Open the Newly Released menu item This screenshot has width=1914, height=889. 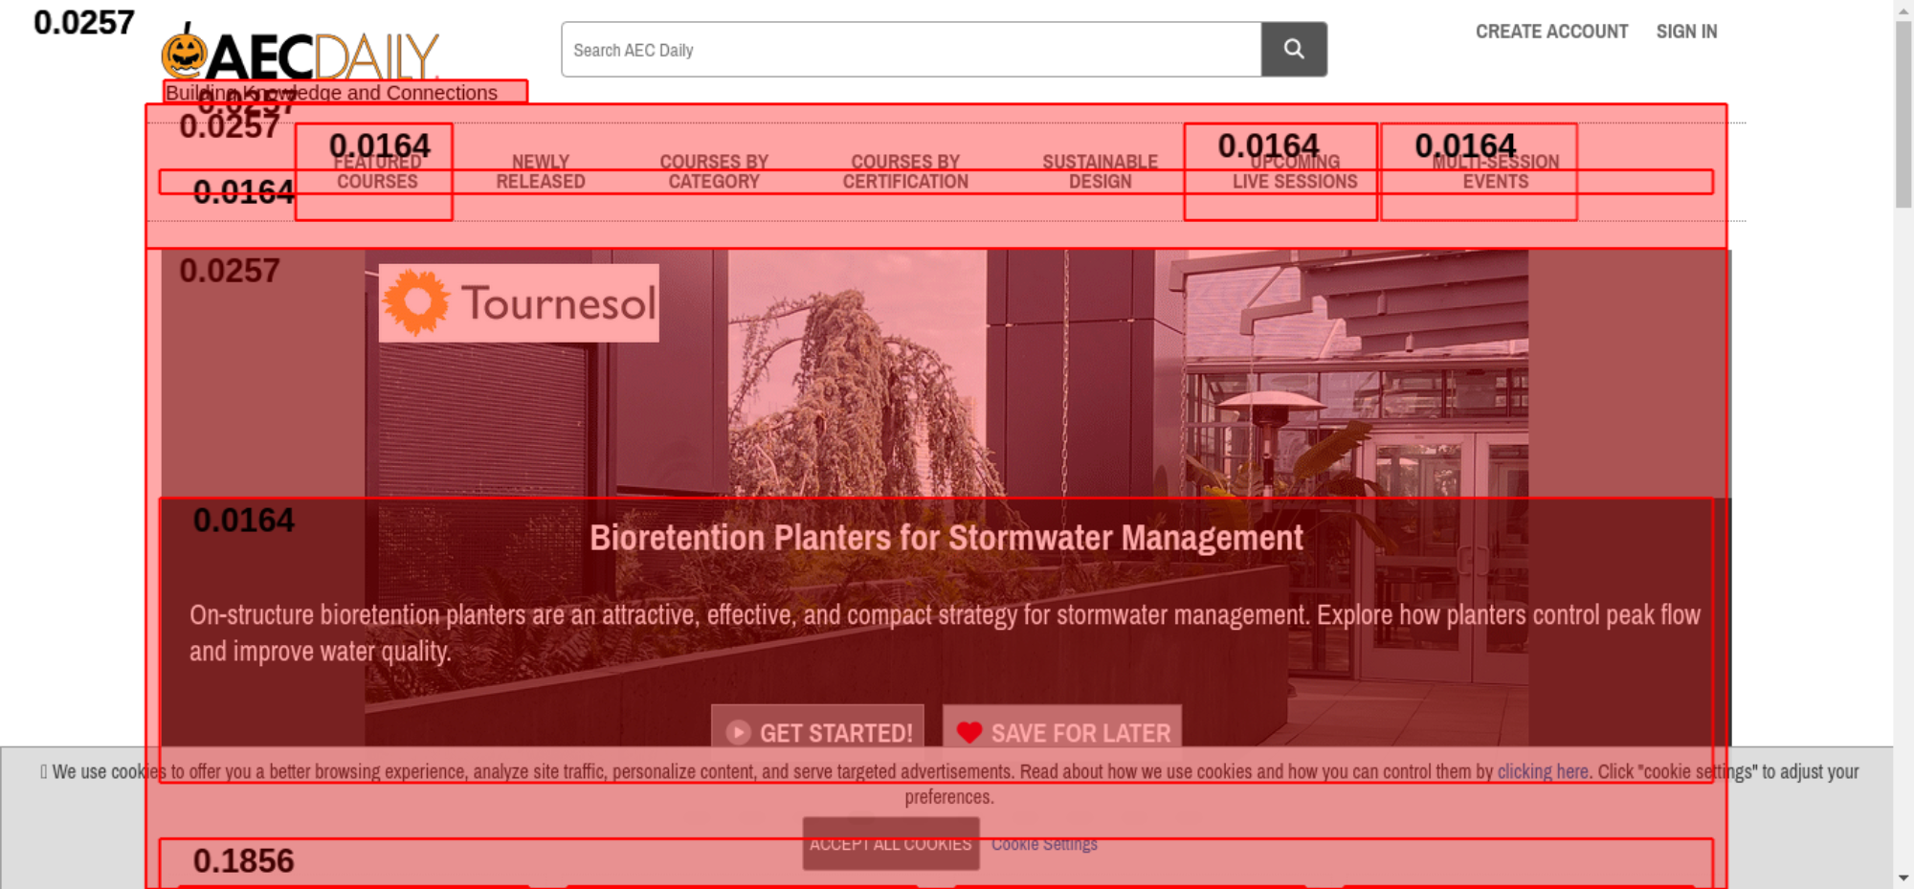pyautogui.click(x=540, y=171)
